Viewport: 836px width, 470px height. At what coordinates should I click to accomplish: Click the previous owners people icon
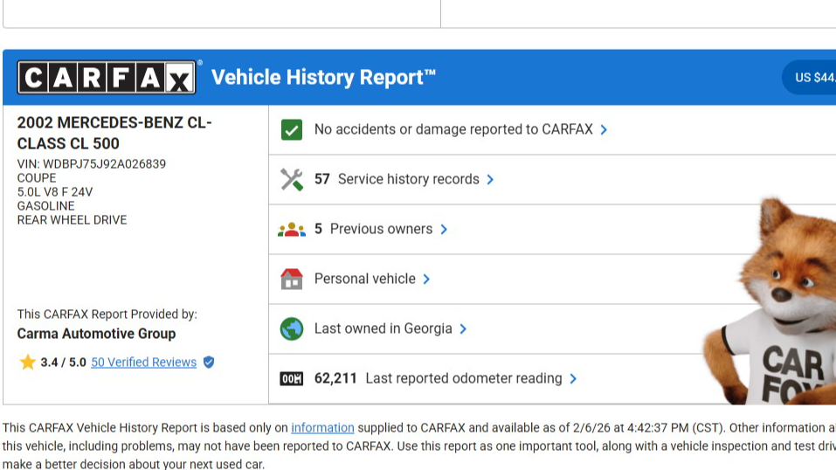[x=292, y=230]
